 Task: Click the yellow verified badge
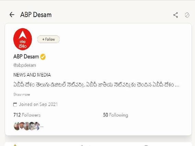point(43,57)
